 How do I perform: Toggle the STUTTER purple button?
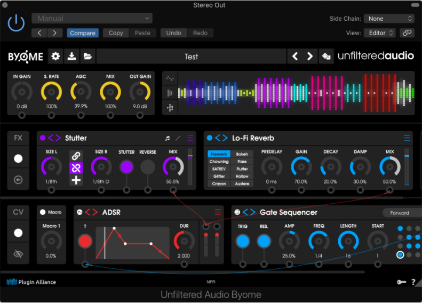(x=126, y=167)
